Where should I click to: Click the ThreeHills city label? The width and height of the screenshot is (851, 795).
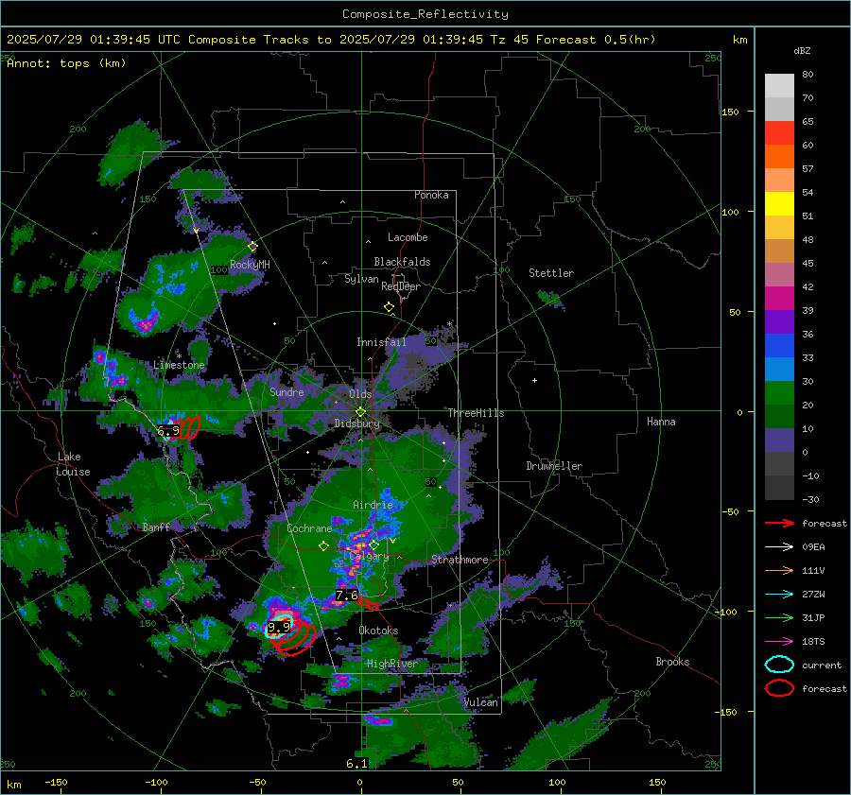(476, 413)
